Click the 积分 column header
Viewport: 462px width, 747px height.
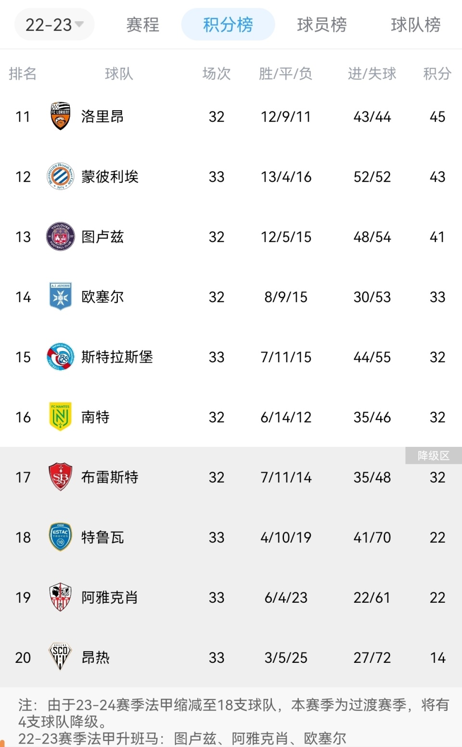tap(437, 74)
